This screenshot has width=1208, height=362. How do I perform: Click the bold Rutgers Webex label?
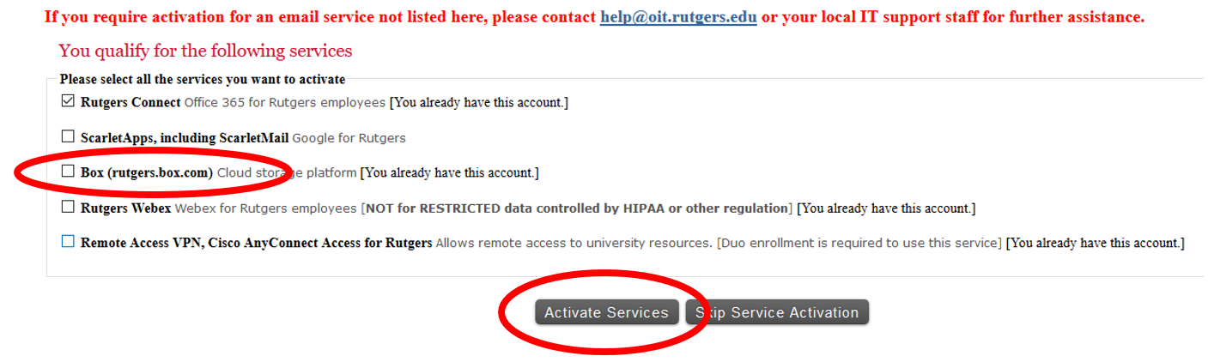click(x=126, y=208)
